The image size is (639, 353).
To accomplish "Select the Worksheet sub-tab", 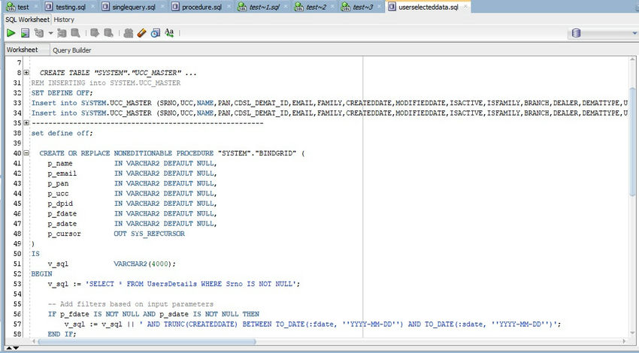I will click(x=23, y=50).
